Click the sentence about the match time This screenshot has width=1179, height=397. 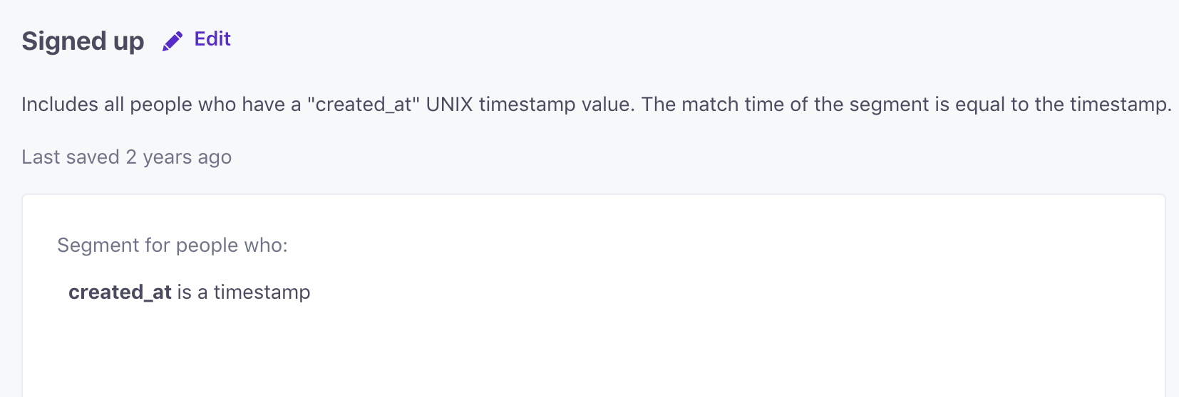pyautogui.click(x=907, y=105)
